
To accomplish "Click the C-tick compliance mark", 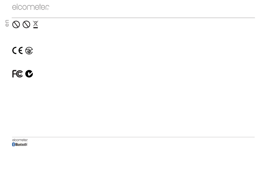I will tap(29, 74).
